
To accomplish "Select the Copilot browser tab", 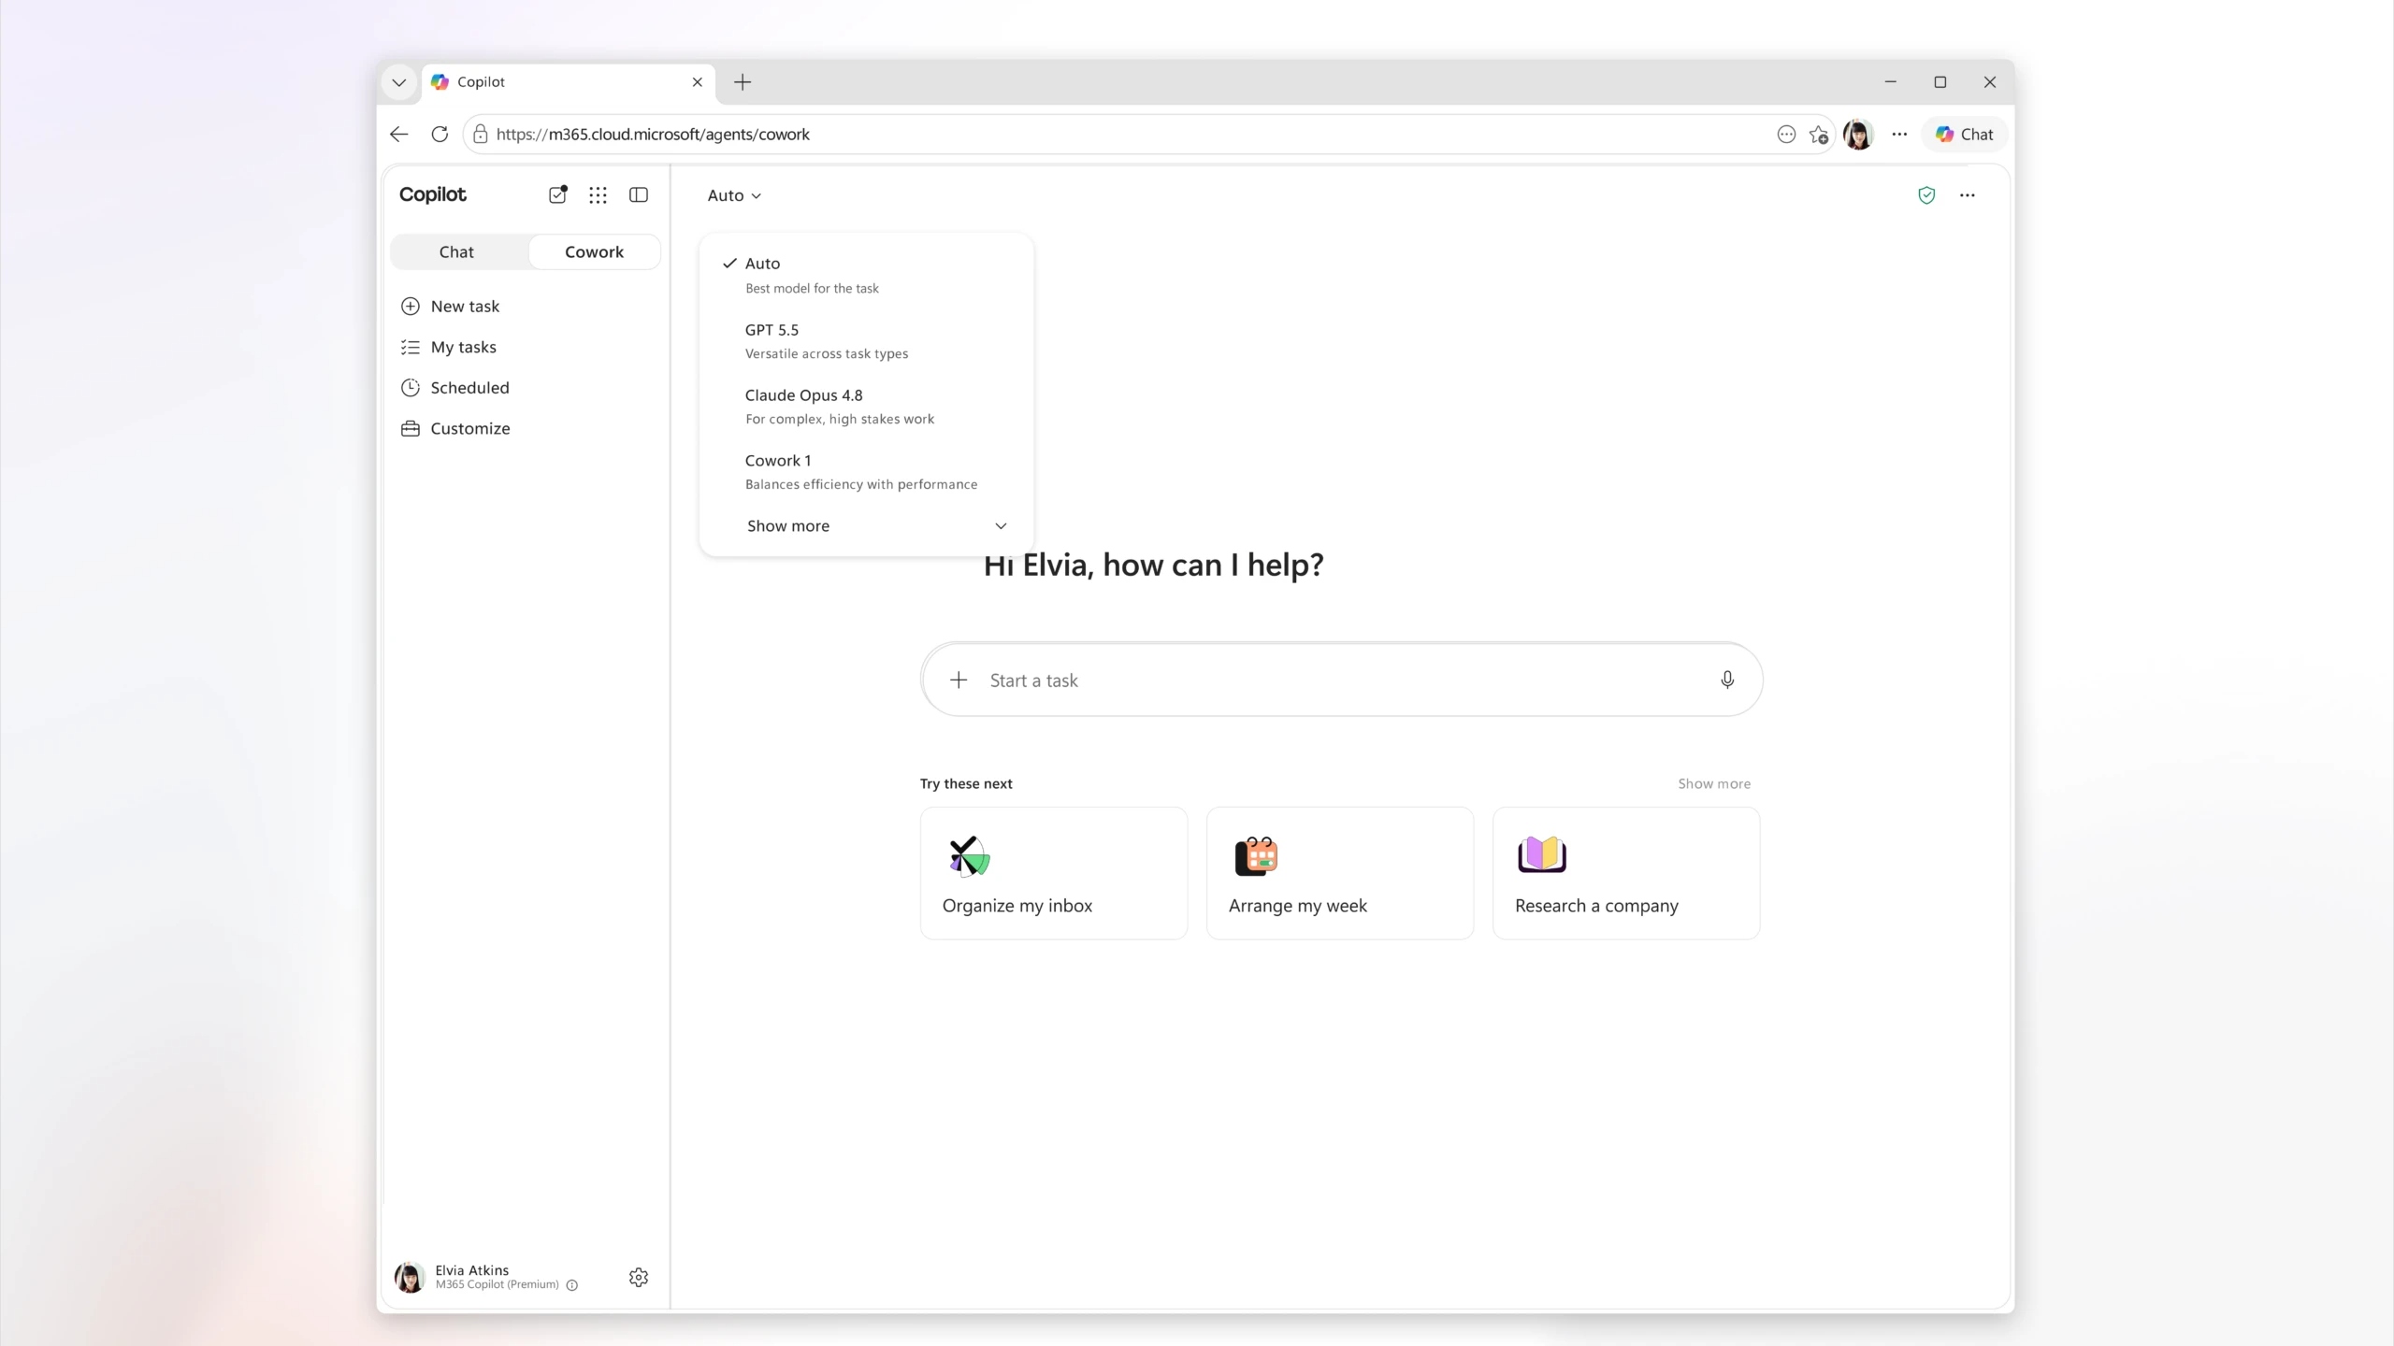I will (x=569, y=82).
